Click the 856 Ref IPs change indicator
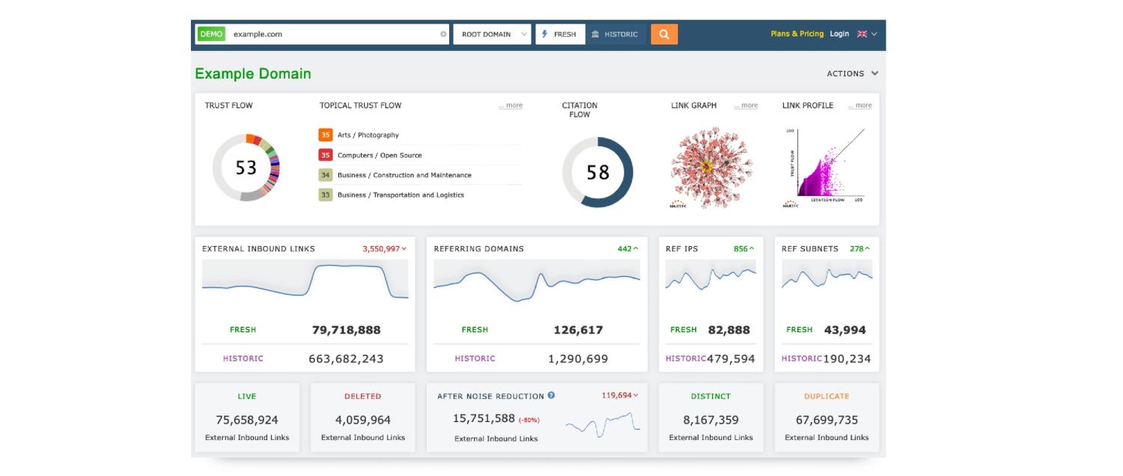1123x476 pixels. [744, 248]
